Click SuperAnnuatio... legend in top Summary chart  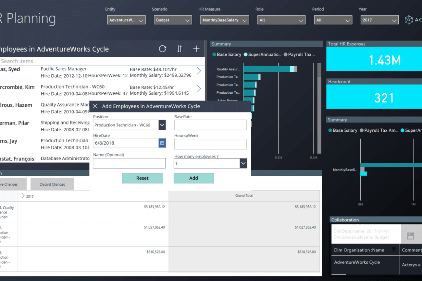coord(262,54)
